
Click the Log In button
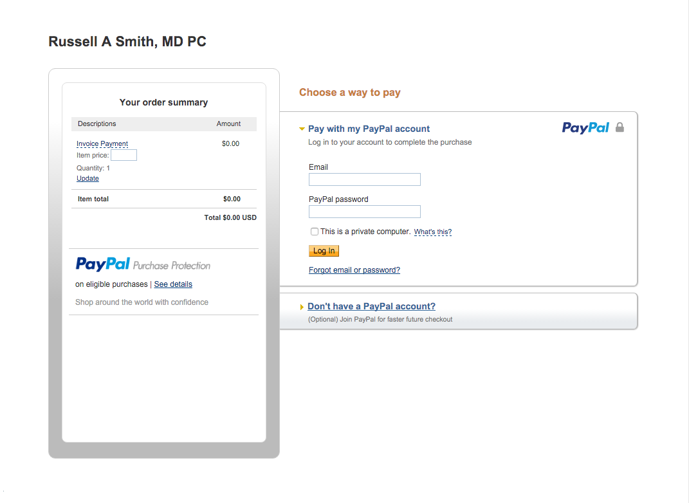(324, 251)
